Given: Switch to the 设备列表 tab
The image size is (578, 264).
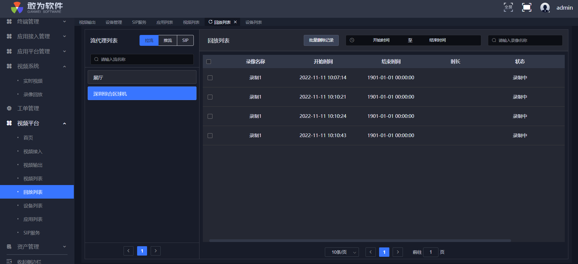Looking at the screenshot, I should [x=253, y=22].
